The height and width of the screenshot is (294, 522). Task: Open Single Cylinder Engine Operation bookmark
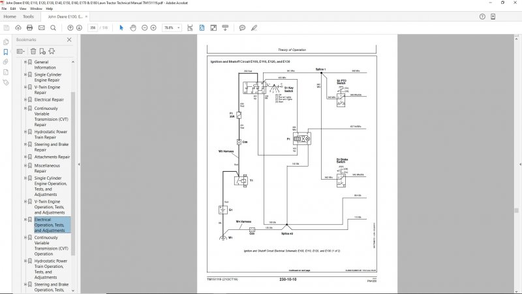coord(50,186)
